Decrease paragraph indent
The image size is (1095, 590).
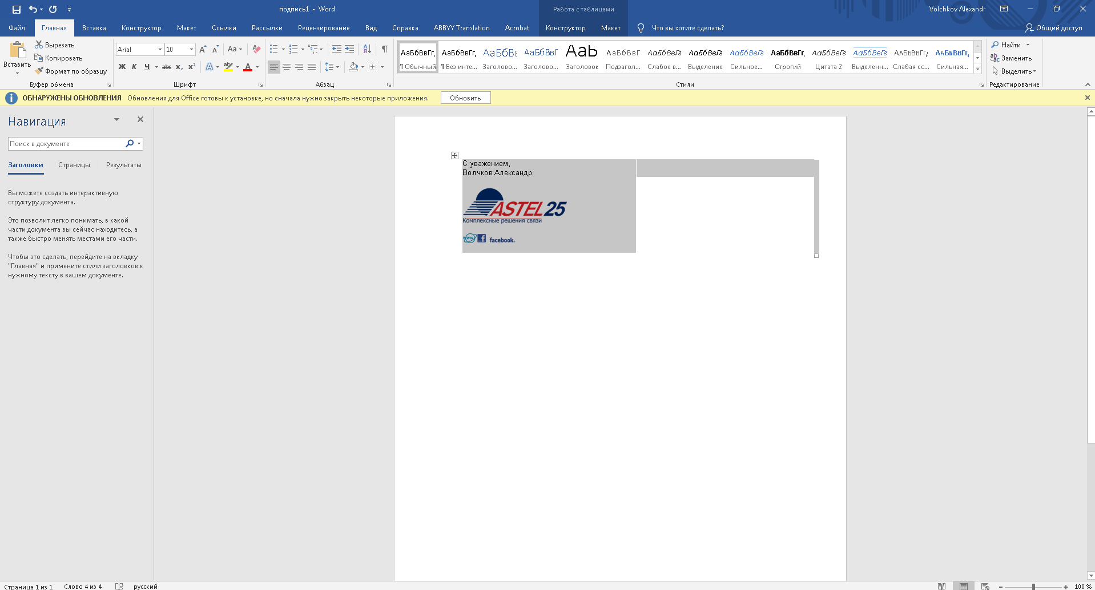coord(337,49)
